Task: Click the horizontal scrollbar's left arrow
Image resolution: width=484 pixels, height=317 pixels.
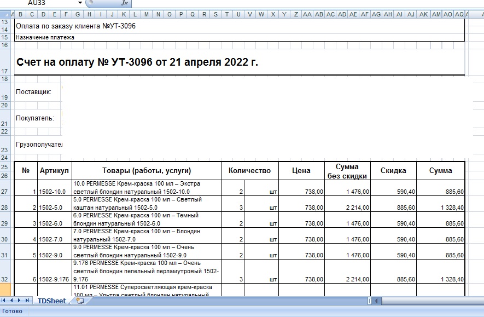Action: coord(376,301)
